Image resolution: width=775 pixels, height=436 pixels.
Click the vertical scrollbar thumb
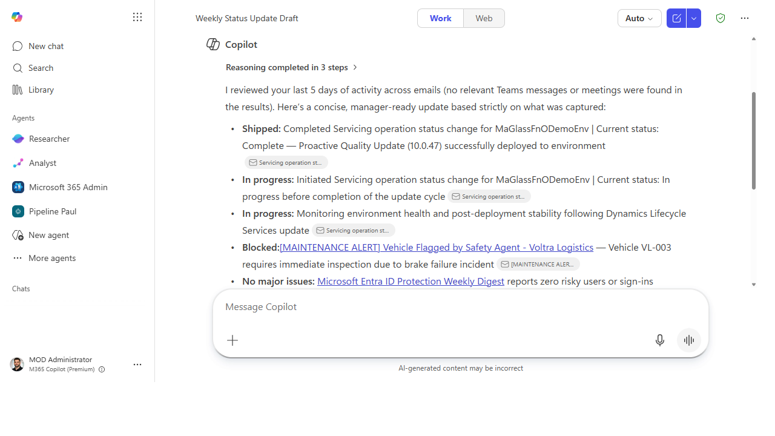coord(754,140)
